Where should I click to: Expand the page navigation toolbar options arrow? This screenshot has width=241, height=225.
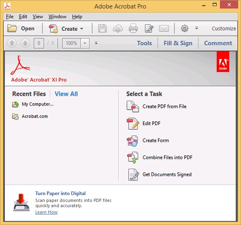[x=96, y=43]
